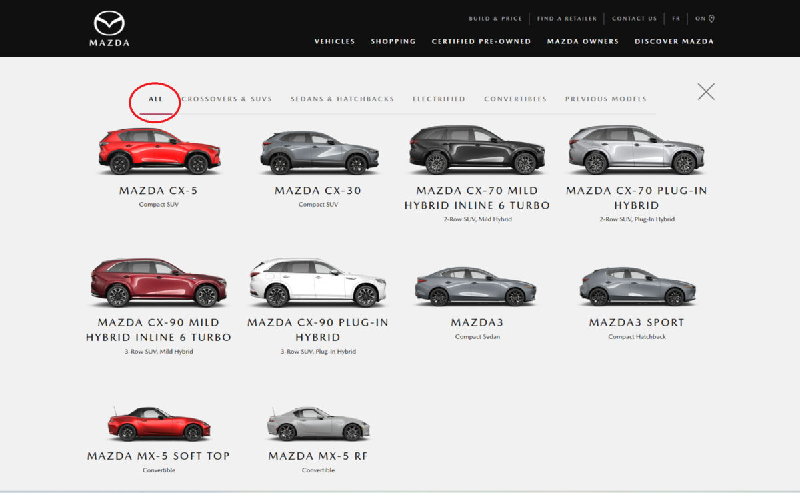The width and height of the screenshot is (800, 493).
Task: Choose the white CX-90 Plug-in Hybrid image
Action: (x=318, y=284)
